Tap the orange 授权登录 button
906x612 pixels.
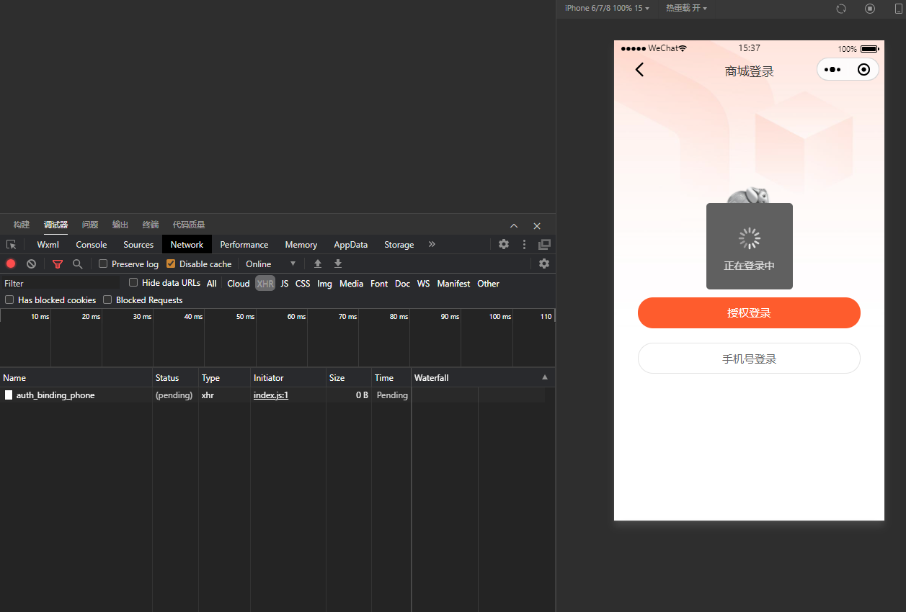click(x=749, y=313)
